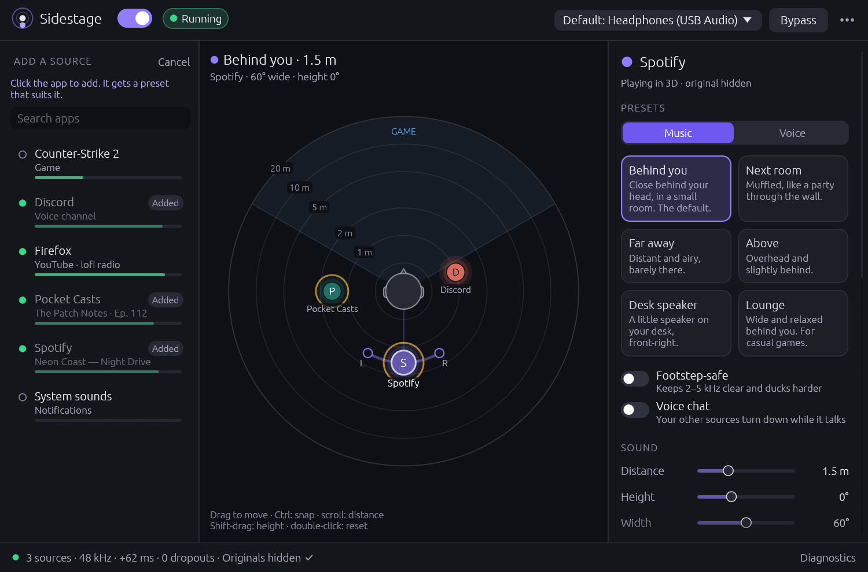Click the Counter-Strike 2 status circle
The height and width of the screenshot is (572, 868).
pyautogui.click(x=23, y=154)
